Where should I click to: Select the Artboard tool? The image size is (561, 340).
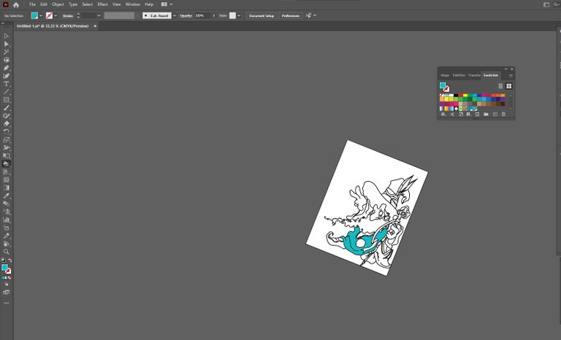tap(6, 228)
